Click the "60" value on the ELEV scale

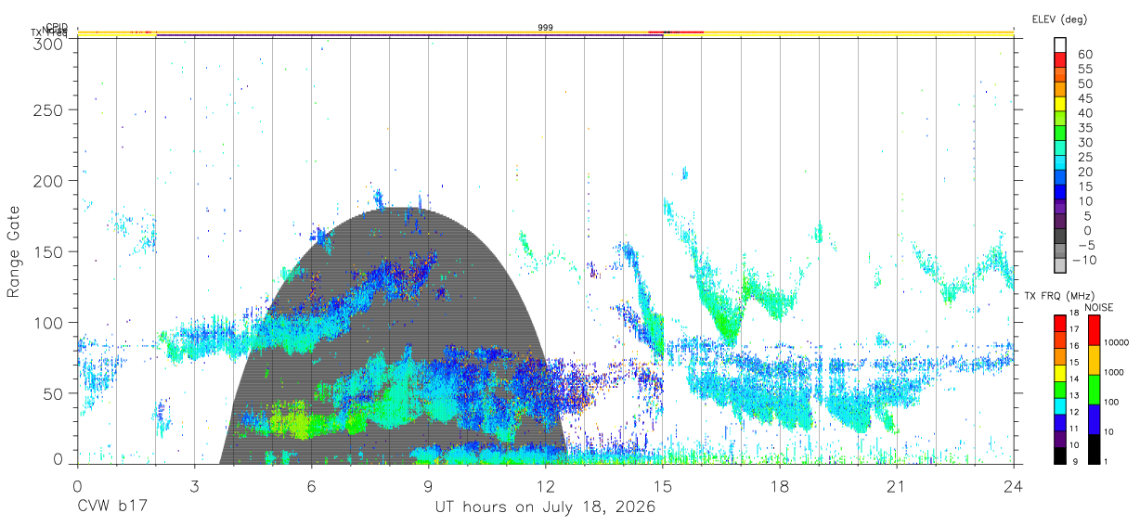click(1085, 55)
